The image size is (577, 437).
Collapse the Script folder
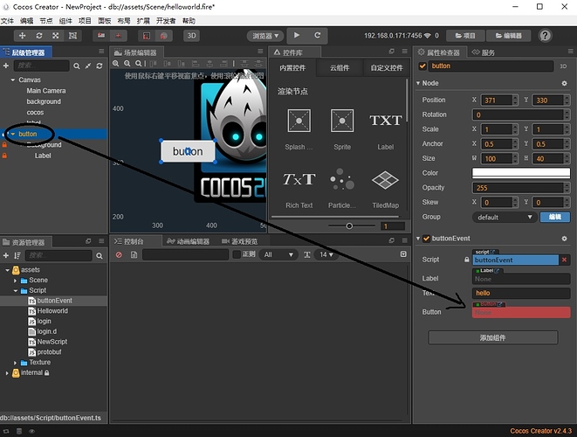pos(15,291)
